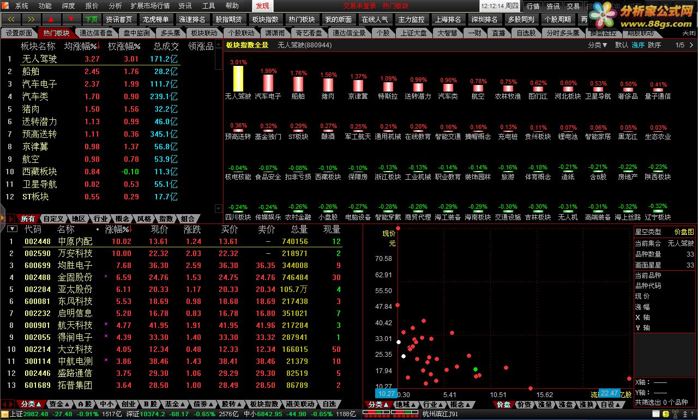Click the app logo icon in the title bar
This screenshot has width=698, height=420.
5,5
